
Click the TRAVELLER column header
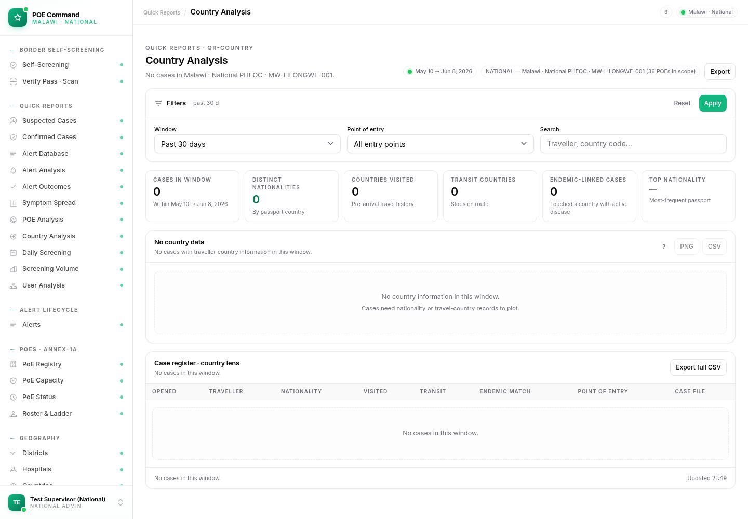coord(226,392)
